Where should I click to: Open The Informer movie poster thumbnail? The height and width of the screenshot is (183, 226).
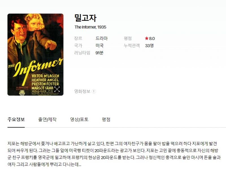(36, 55)
